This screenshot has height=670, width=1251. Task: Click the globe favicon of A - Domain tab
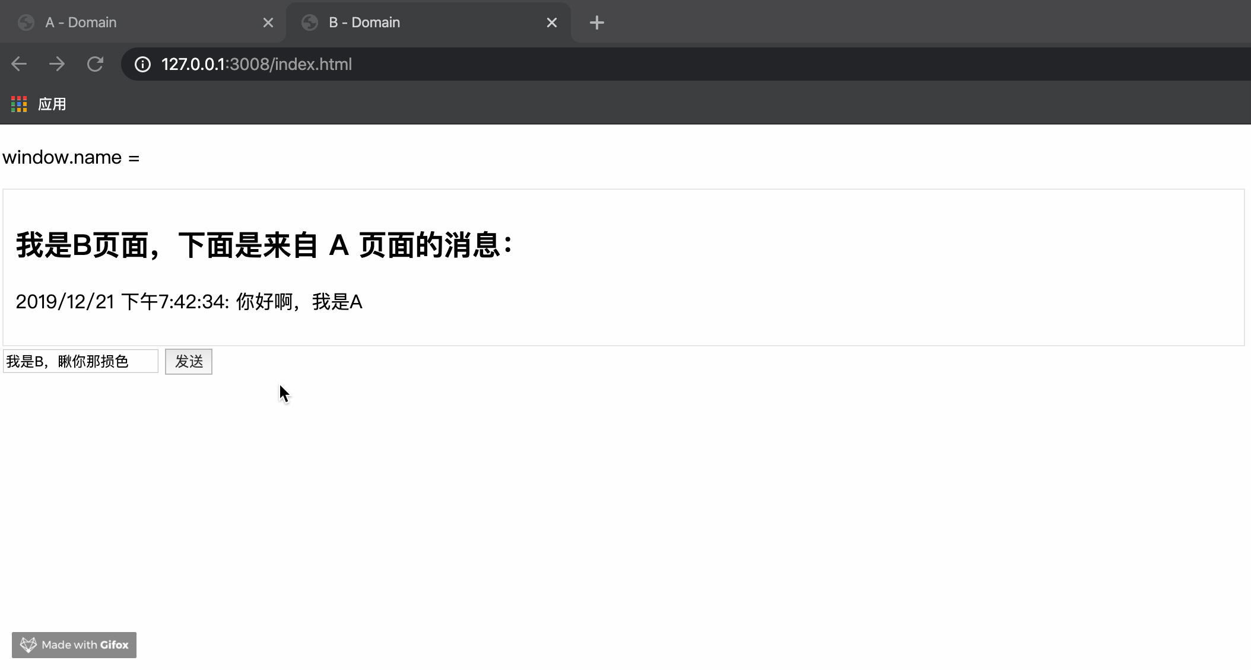pos(26,23)
